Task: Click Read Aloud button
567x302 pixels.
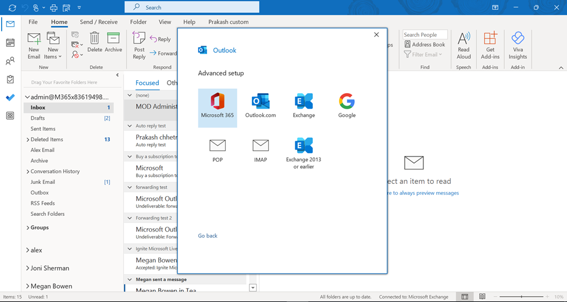Action: pos(463,45)
